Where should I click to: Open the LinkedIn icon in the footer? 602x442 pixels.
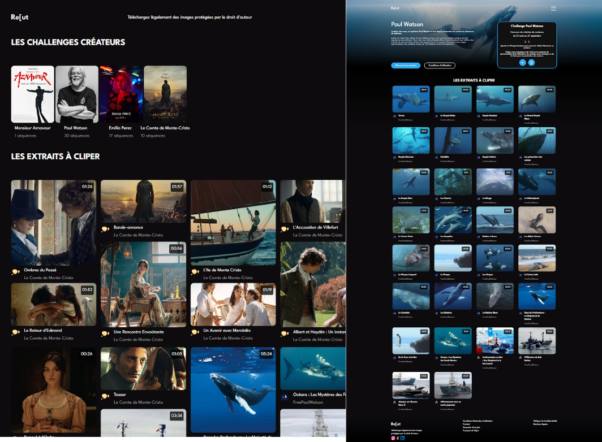coord(402,438)
